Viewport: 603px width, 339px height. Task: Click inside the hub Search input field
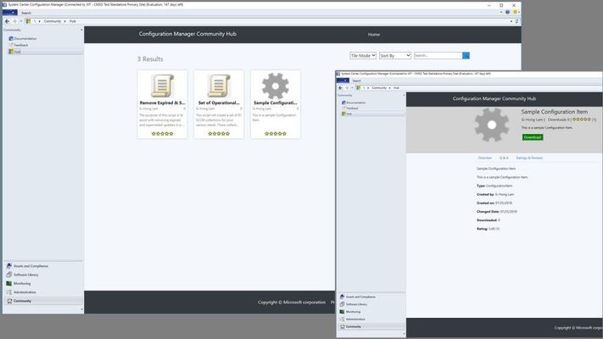click(438, 56)
